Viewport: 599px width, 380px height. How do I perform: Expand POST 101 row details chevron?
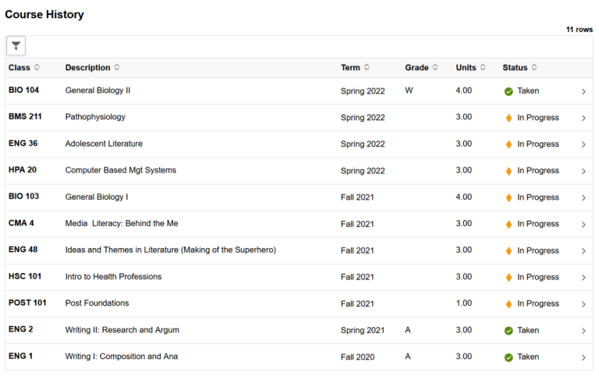pyautogui.click(x=583, y=304)
